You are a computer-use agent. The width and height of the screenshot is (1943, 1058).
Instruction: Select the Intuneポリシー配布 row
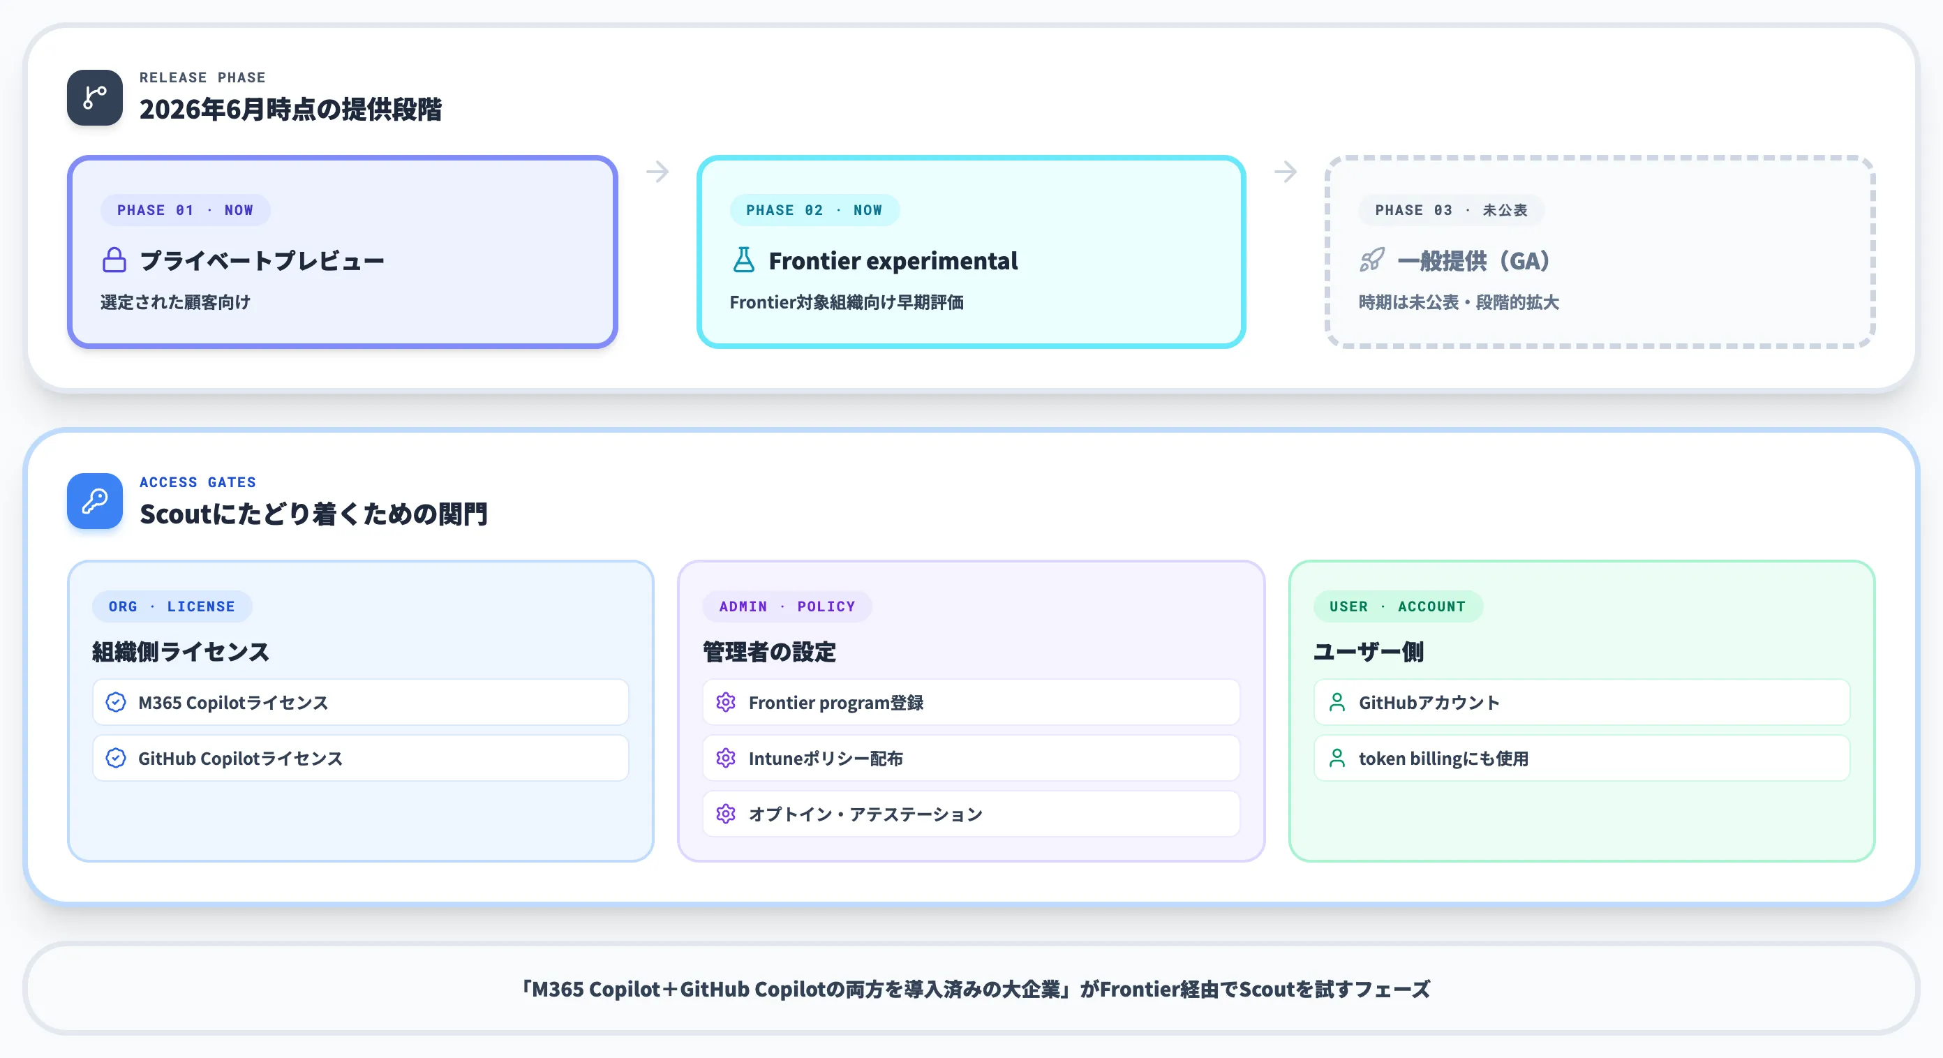tap(971, 758)
